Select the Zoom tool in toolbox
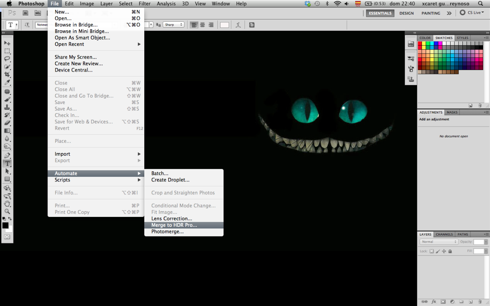The image size is (490, 306). coord(7,211)
